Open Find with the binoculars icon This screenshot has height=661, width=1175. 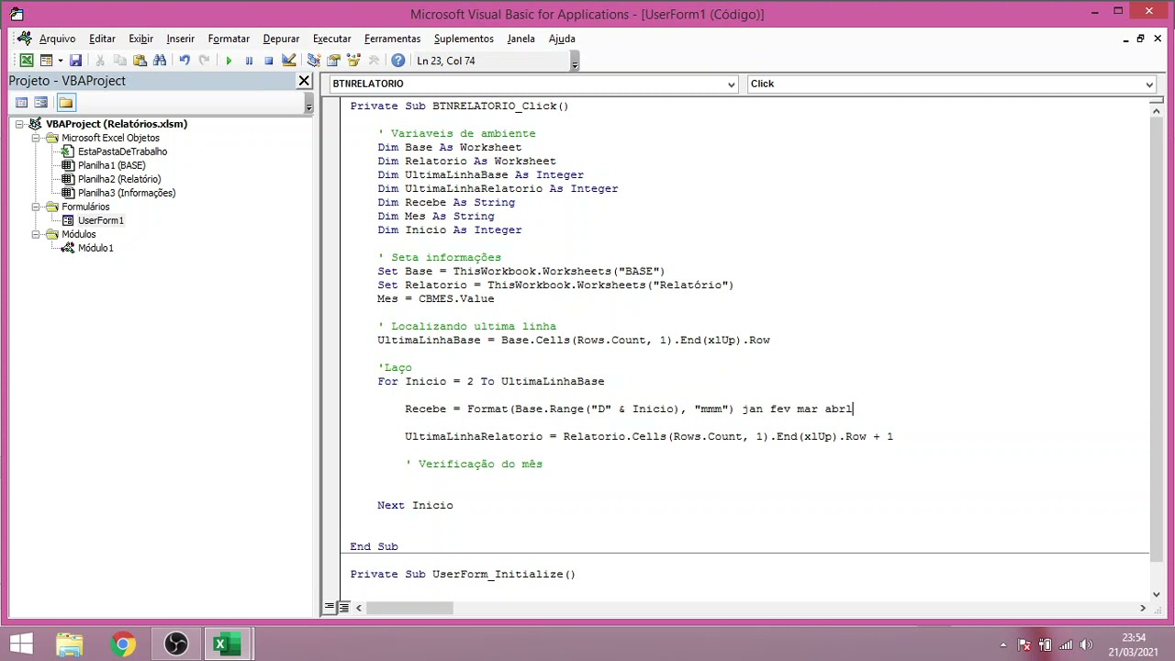click(x=160, y=61)
